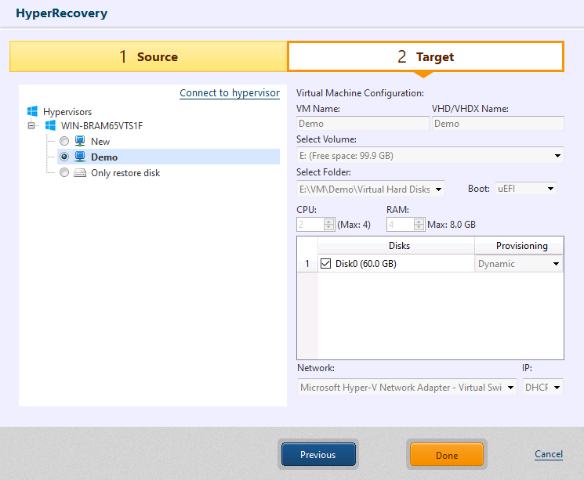Open the Boot type dropdown
Image resolution: width=584 pixels, height=480 pixels.
pos(551,189)
